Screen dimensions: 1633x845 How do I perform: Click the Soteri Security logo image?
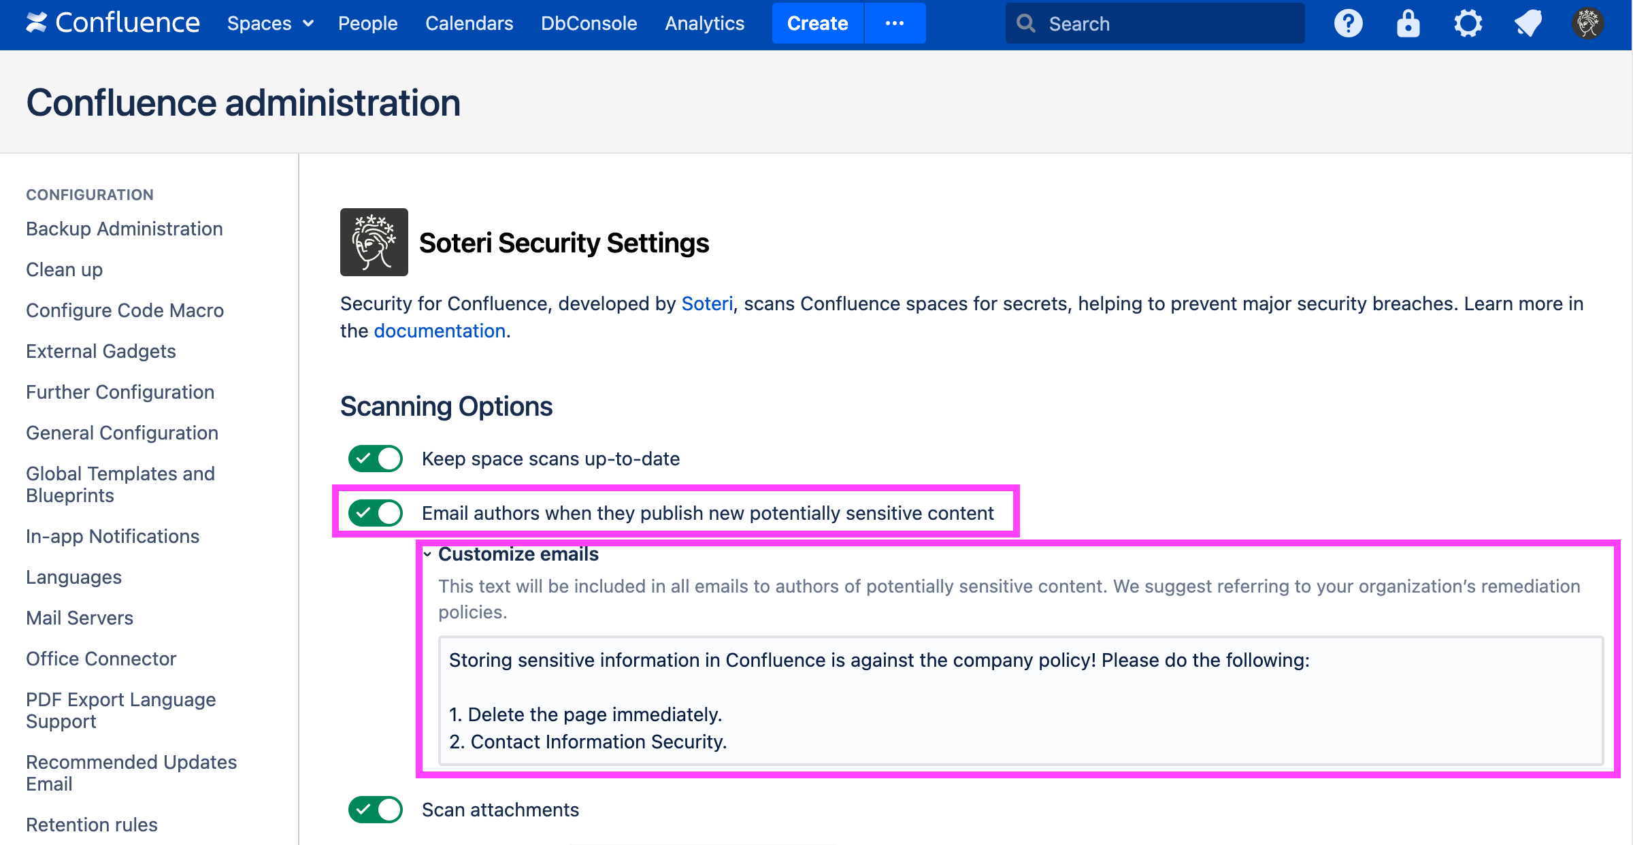point(374,242)
